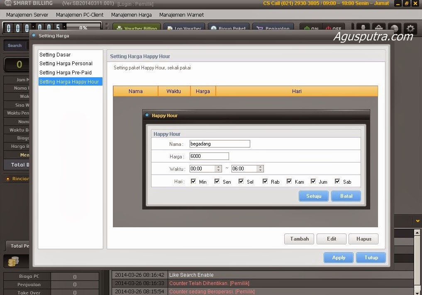This screenshot has height=295, width=422.
Task: Click the Waktu start time field 00:00
Action: point(202,169)
